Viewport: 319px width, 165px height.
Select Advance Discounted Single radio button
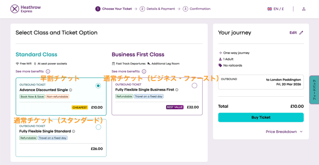(x=98, y=85)
